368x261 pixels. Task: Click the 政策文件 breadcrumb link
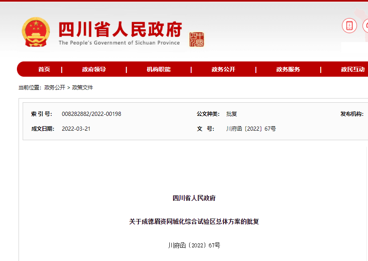pyautogui.click(x=83, y=87)
